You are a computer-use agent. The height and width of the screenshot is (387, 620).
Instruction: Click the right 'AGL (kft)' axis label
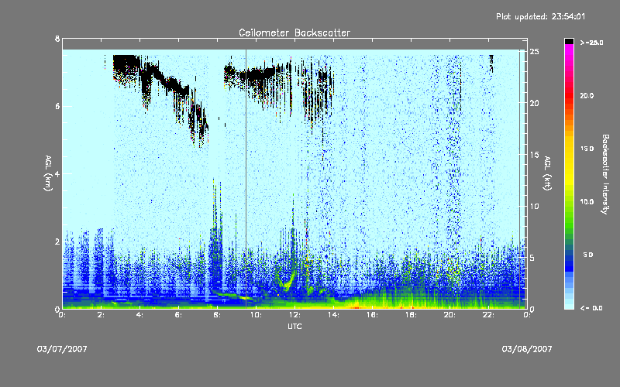click(x=548, y=173)
